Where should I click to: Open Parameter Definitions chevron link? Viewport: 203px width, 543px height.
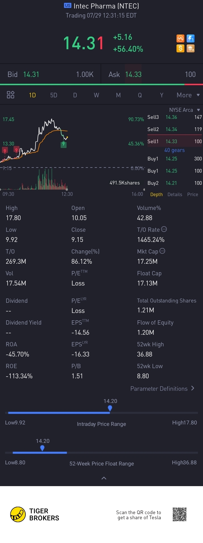click(x=162, y=389)
